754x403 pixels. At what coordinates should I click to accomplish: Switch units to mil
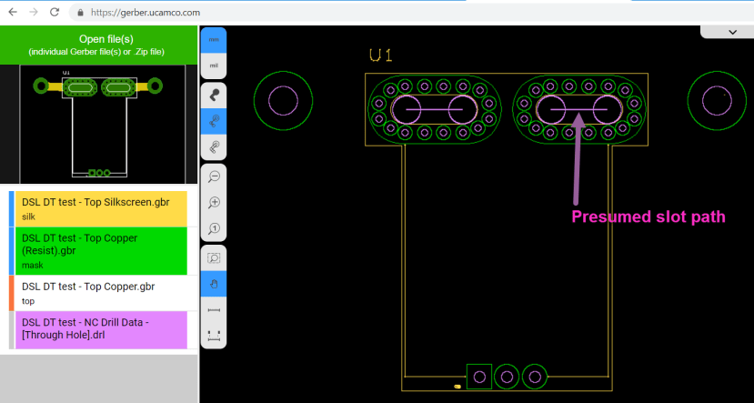214,65
